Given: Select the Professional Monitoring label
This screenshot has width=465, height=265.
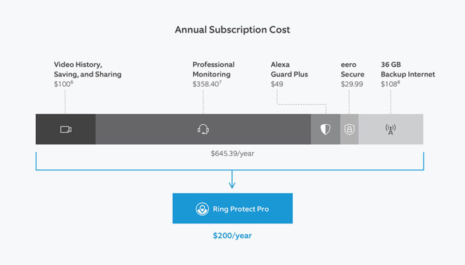Looking at the screenshot, I should pos(213,69).
